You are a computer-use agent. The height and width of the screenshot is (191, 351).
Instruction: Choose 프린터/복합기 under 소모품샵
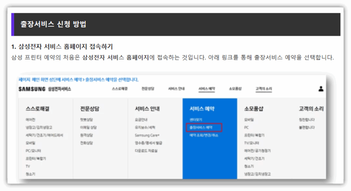click(254, 135)
